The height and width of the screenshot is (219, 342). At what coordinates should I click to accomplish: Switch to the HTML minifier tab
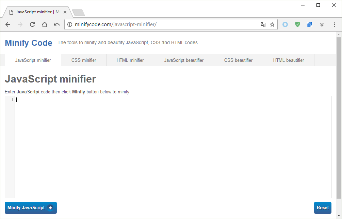(130, 60)
